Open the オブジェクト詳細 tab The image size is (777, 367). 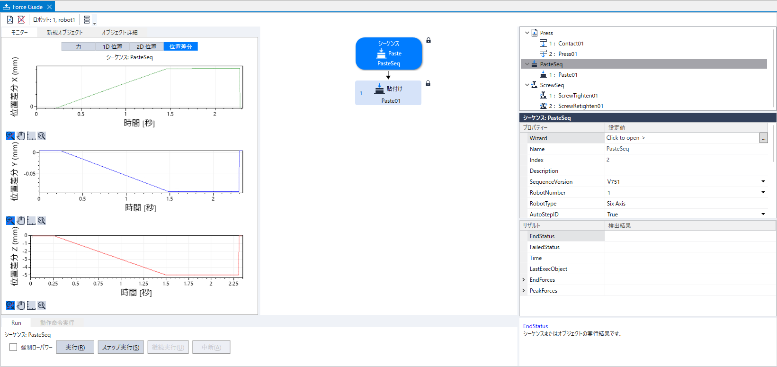click(119, 32)
